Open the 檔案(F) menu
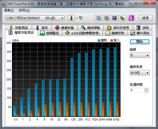 tap(9, 10)
